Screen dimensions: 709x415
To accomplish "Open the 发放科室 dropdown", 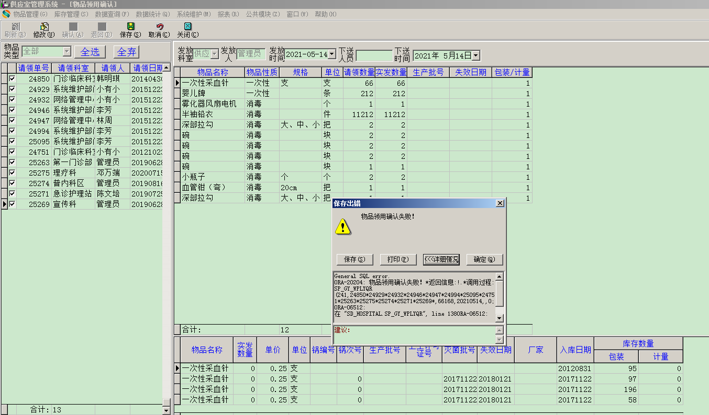I will (215, 54).
